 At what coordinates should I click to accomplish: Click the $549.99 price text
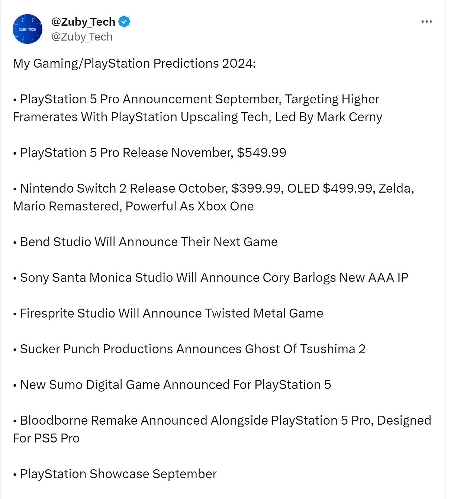261,153
